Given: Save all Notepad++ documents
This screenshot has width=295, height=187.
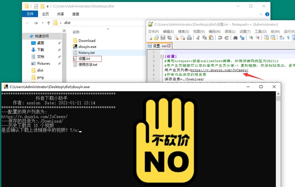Looking at the screenshot, I should tap(169, 38).
